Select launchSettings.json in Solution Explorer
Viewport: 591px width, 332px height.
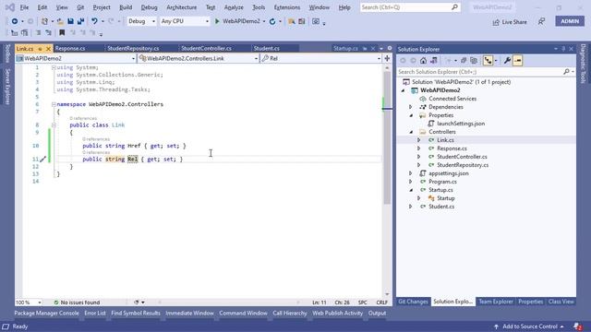pyautogui.click(x=461, y=124)
